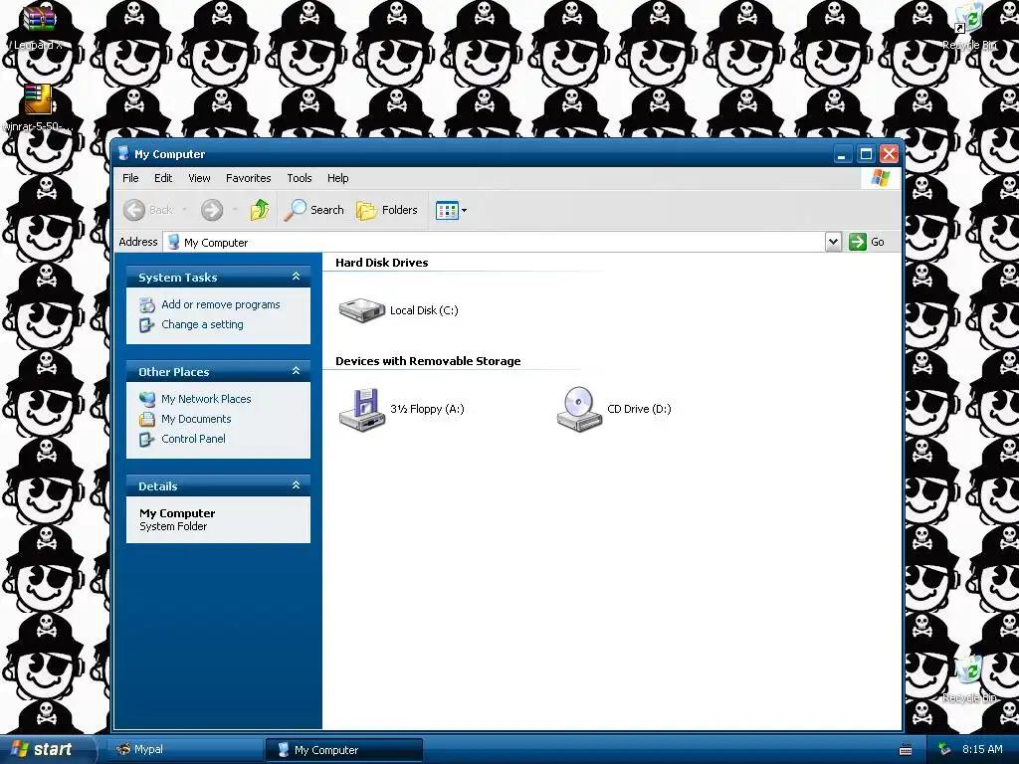Open the View menu

click(199, 178)
